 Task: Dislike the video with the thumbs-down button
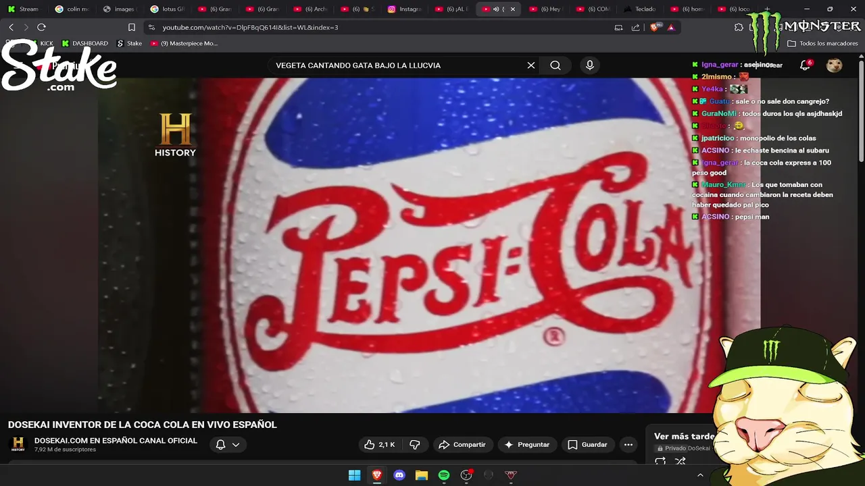(415, 445)
